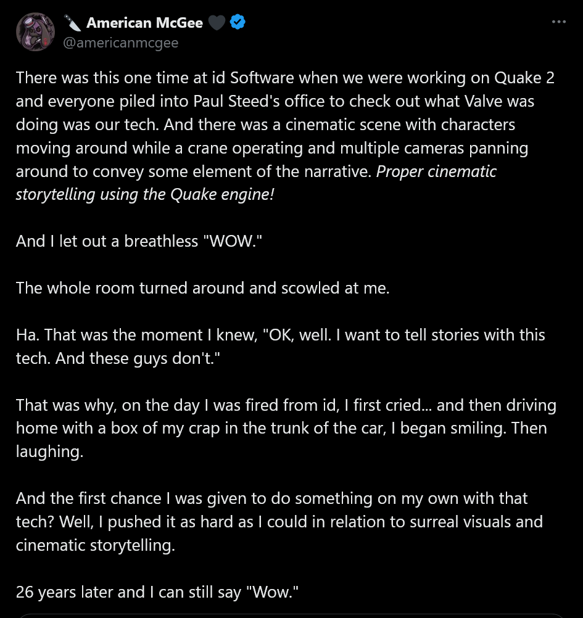Click the paragraph starting with '26 years later'
Image resolution: width=583 pixels, height=618 pixels.
[157, 591]
